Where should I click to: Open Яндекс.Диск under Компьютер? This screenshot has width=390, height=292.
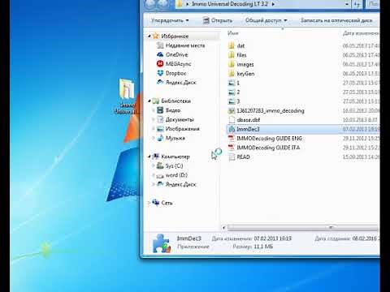point(180,184)
